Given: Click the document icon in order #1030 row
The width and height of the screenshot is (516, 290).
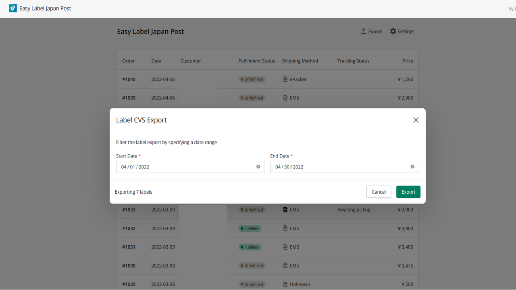Looking at the screenshot, I should pos(285,265).
